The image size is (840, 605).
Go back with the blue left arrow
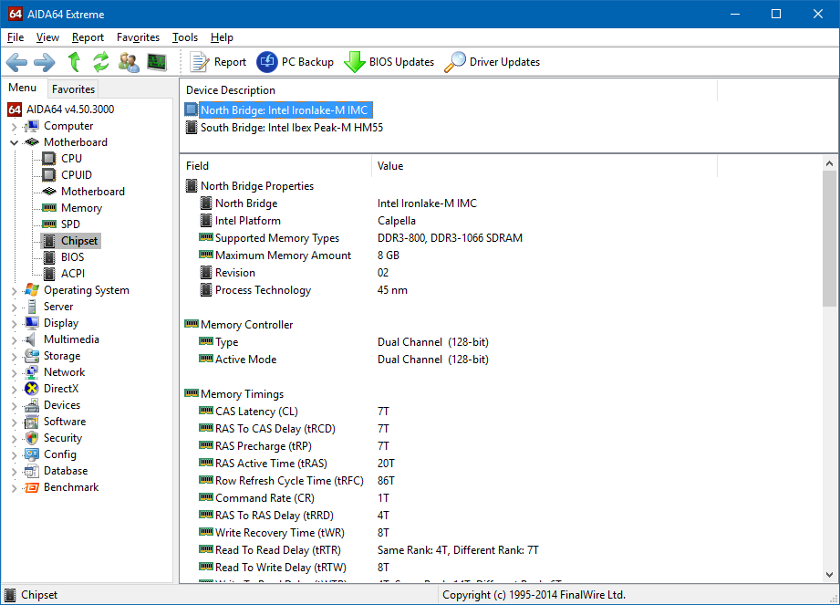pos(16,62)
